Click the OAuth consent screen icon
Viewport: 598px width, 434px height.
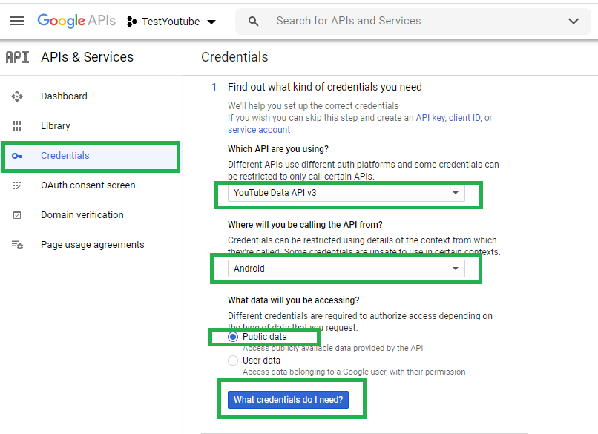coord(17,185)
